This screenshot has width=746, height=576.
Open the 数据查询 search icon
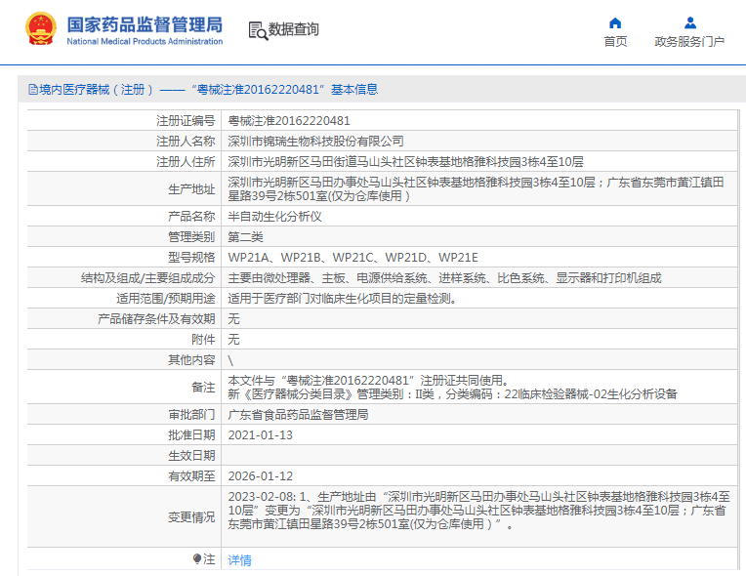259,30
